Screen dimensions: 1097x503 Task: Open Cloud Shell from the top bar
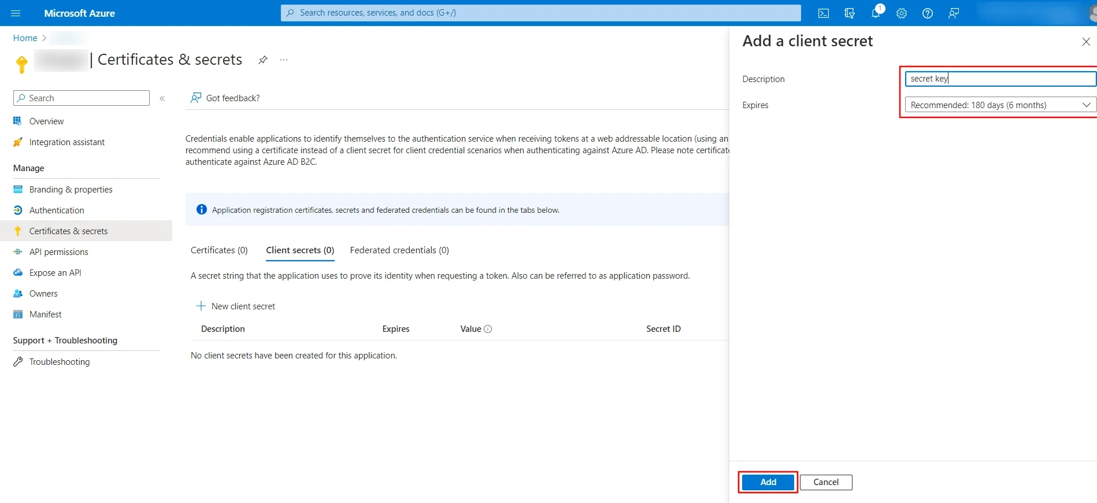[x=824, y=13]
